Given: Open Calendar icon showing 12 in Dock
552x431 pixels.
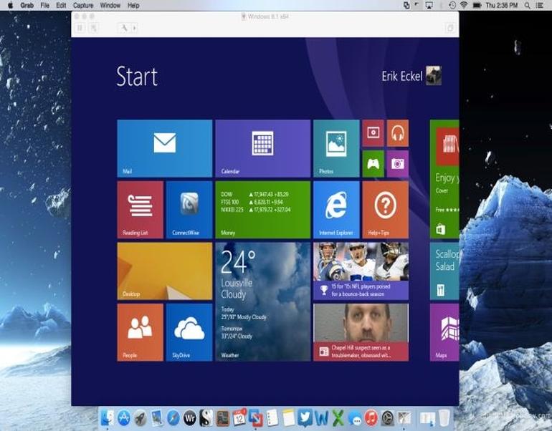Looking at the screenshot, I should tap(239, 418).
